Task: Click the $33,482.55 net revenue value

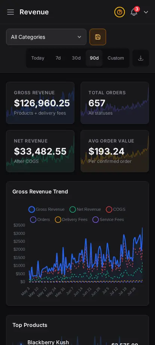Action: pyautogui.click(x=40, y=151)
